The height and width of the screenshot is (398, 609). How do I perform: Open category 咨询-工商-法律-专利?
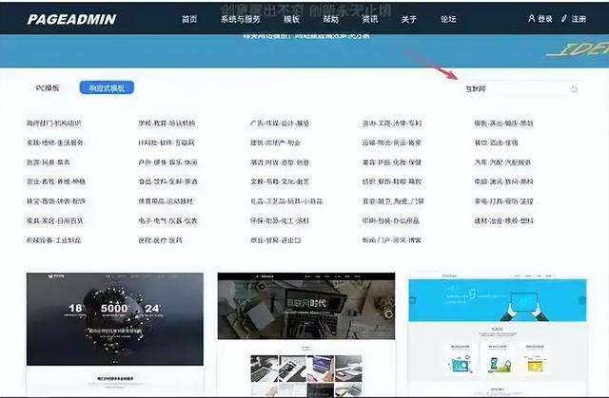pyautogui.click(x=392, y=123)
